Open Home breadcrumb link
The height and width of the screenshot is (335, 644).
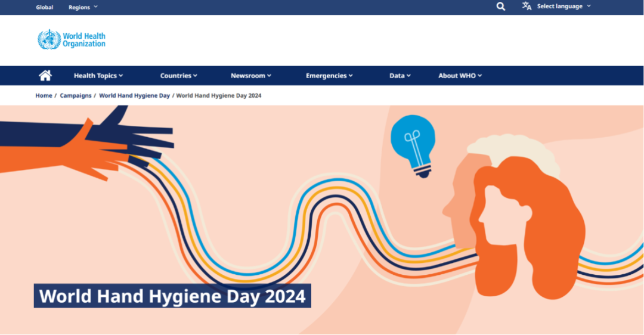tap(44, 95)
